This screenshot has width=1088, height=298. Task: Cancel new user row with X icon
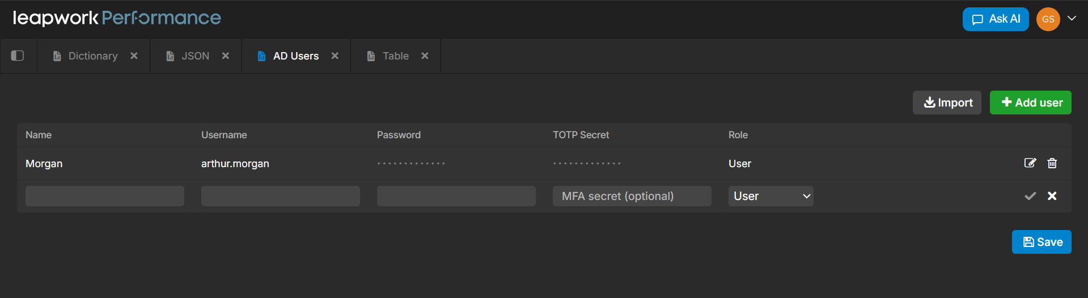(1052, 196)
